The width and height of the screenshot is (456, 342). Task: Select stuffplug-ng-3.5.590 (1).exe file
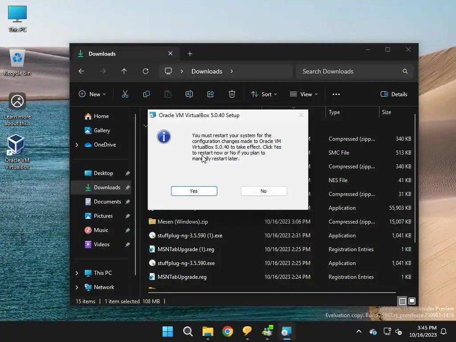pyautogui.click(x=190, y=236)
